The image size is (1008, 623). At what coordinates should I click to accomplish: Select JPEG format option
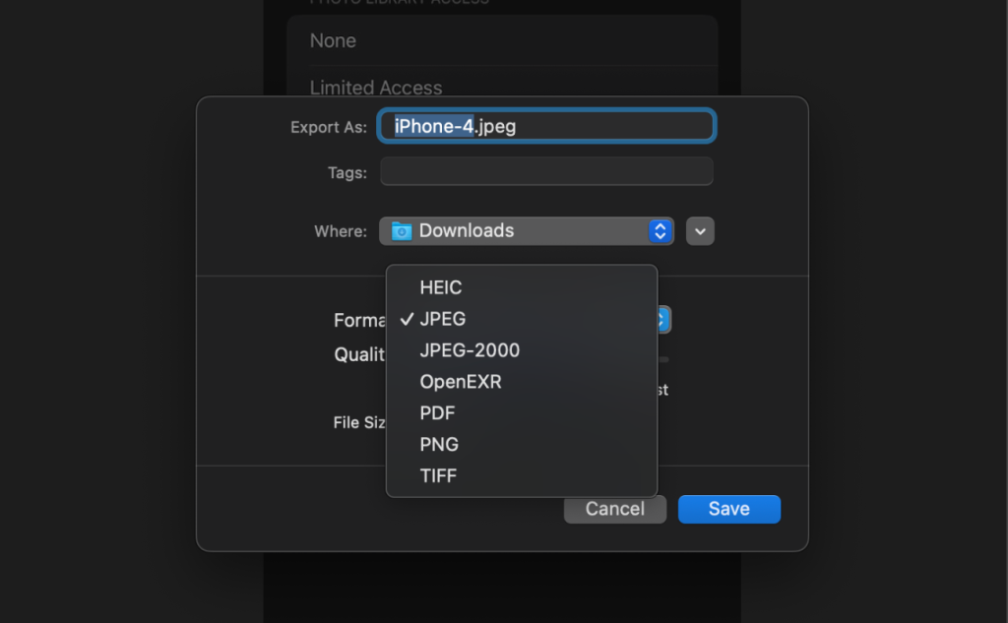click(442, 319)
